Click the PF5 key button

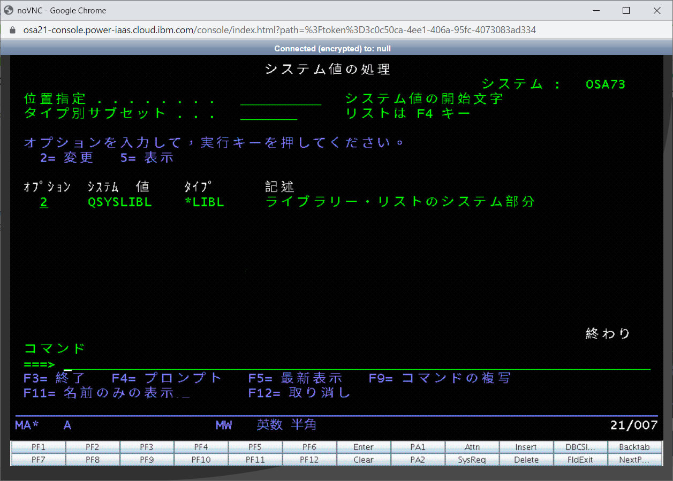255,447
